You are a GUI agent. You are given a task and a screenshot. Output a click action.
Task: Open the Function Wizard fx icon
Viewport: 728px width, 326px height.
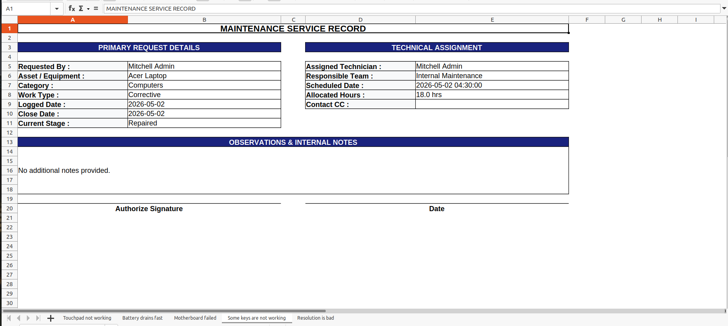[71, 8]
